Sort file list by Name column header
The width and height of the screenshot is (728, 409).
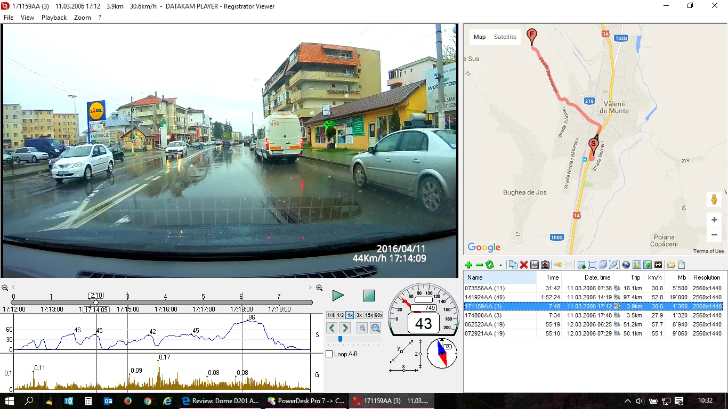pos(500,277)
